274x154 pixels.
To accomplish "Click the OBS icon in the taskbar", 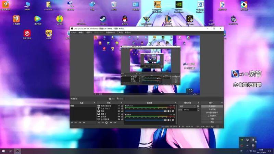I will click(17, 151).
